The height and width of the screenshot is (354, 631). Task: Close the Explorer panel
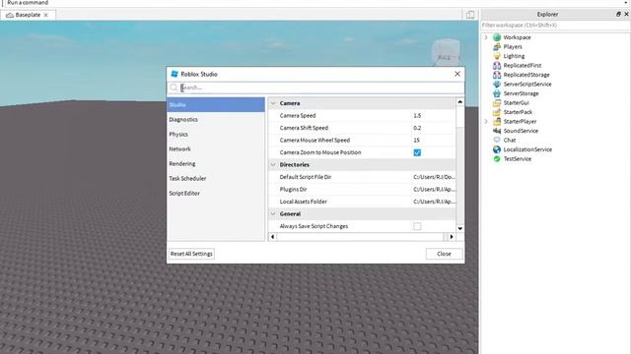coord(627,14)
